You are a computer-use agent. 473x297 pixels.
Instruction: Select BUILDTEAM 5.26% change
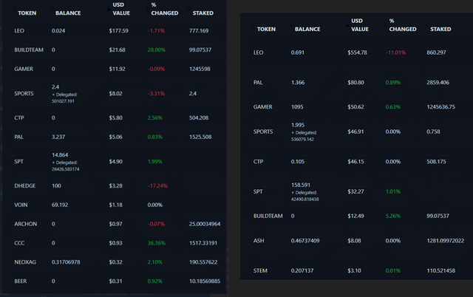[x=393, y=216]
